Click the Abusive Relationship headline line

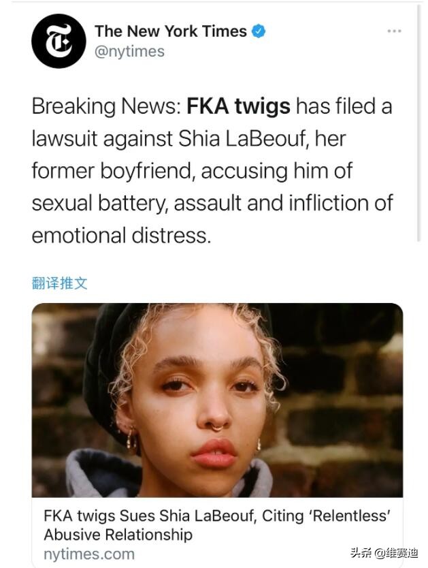pos(118,535)
